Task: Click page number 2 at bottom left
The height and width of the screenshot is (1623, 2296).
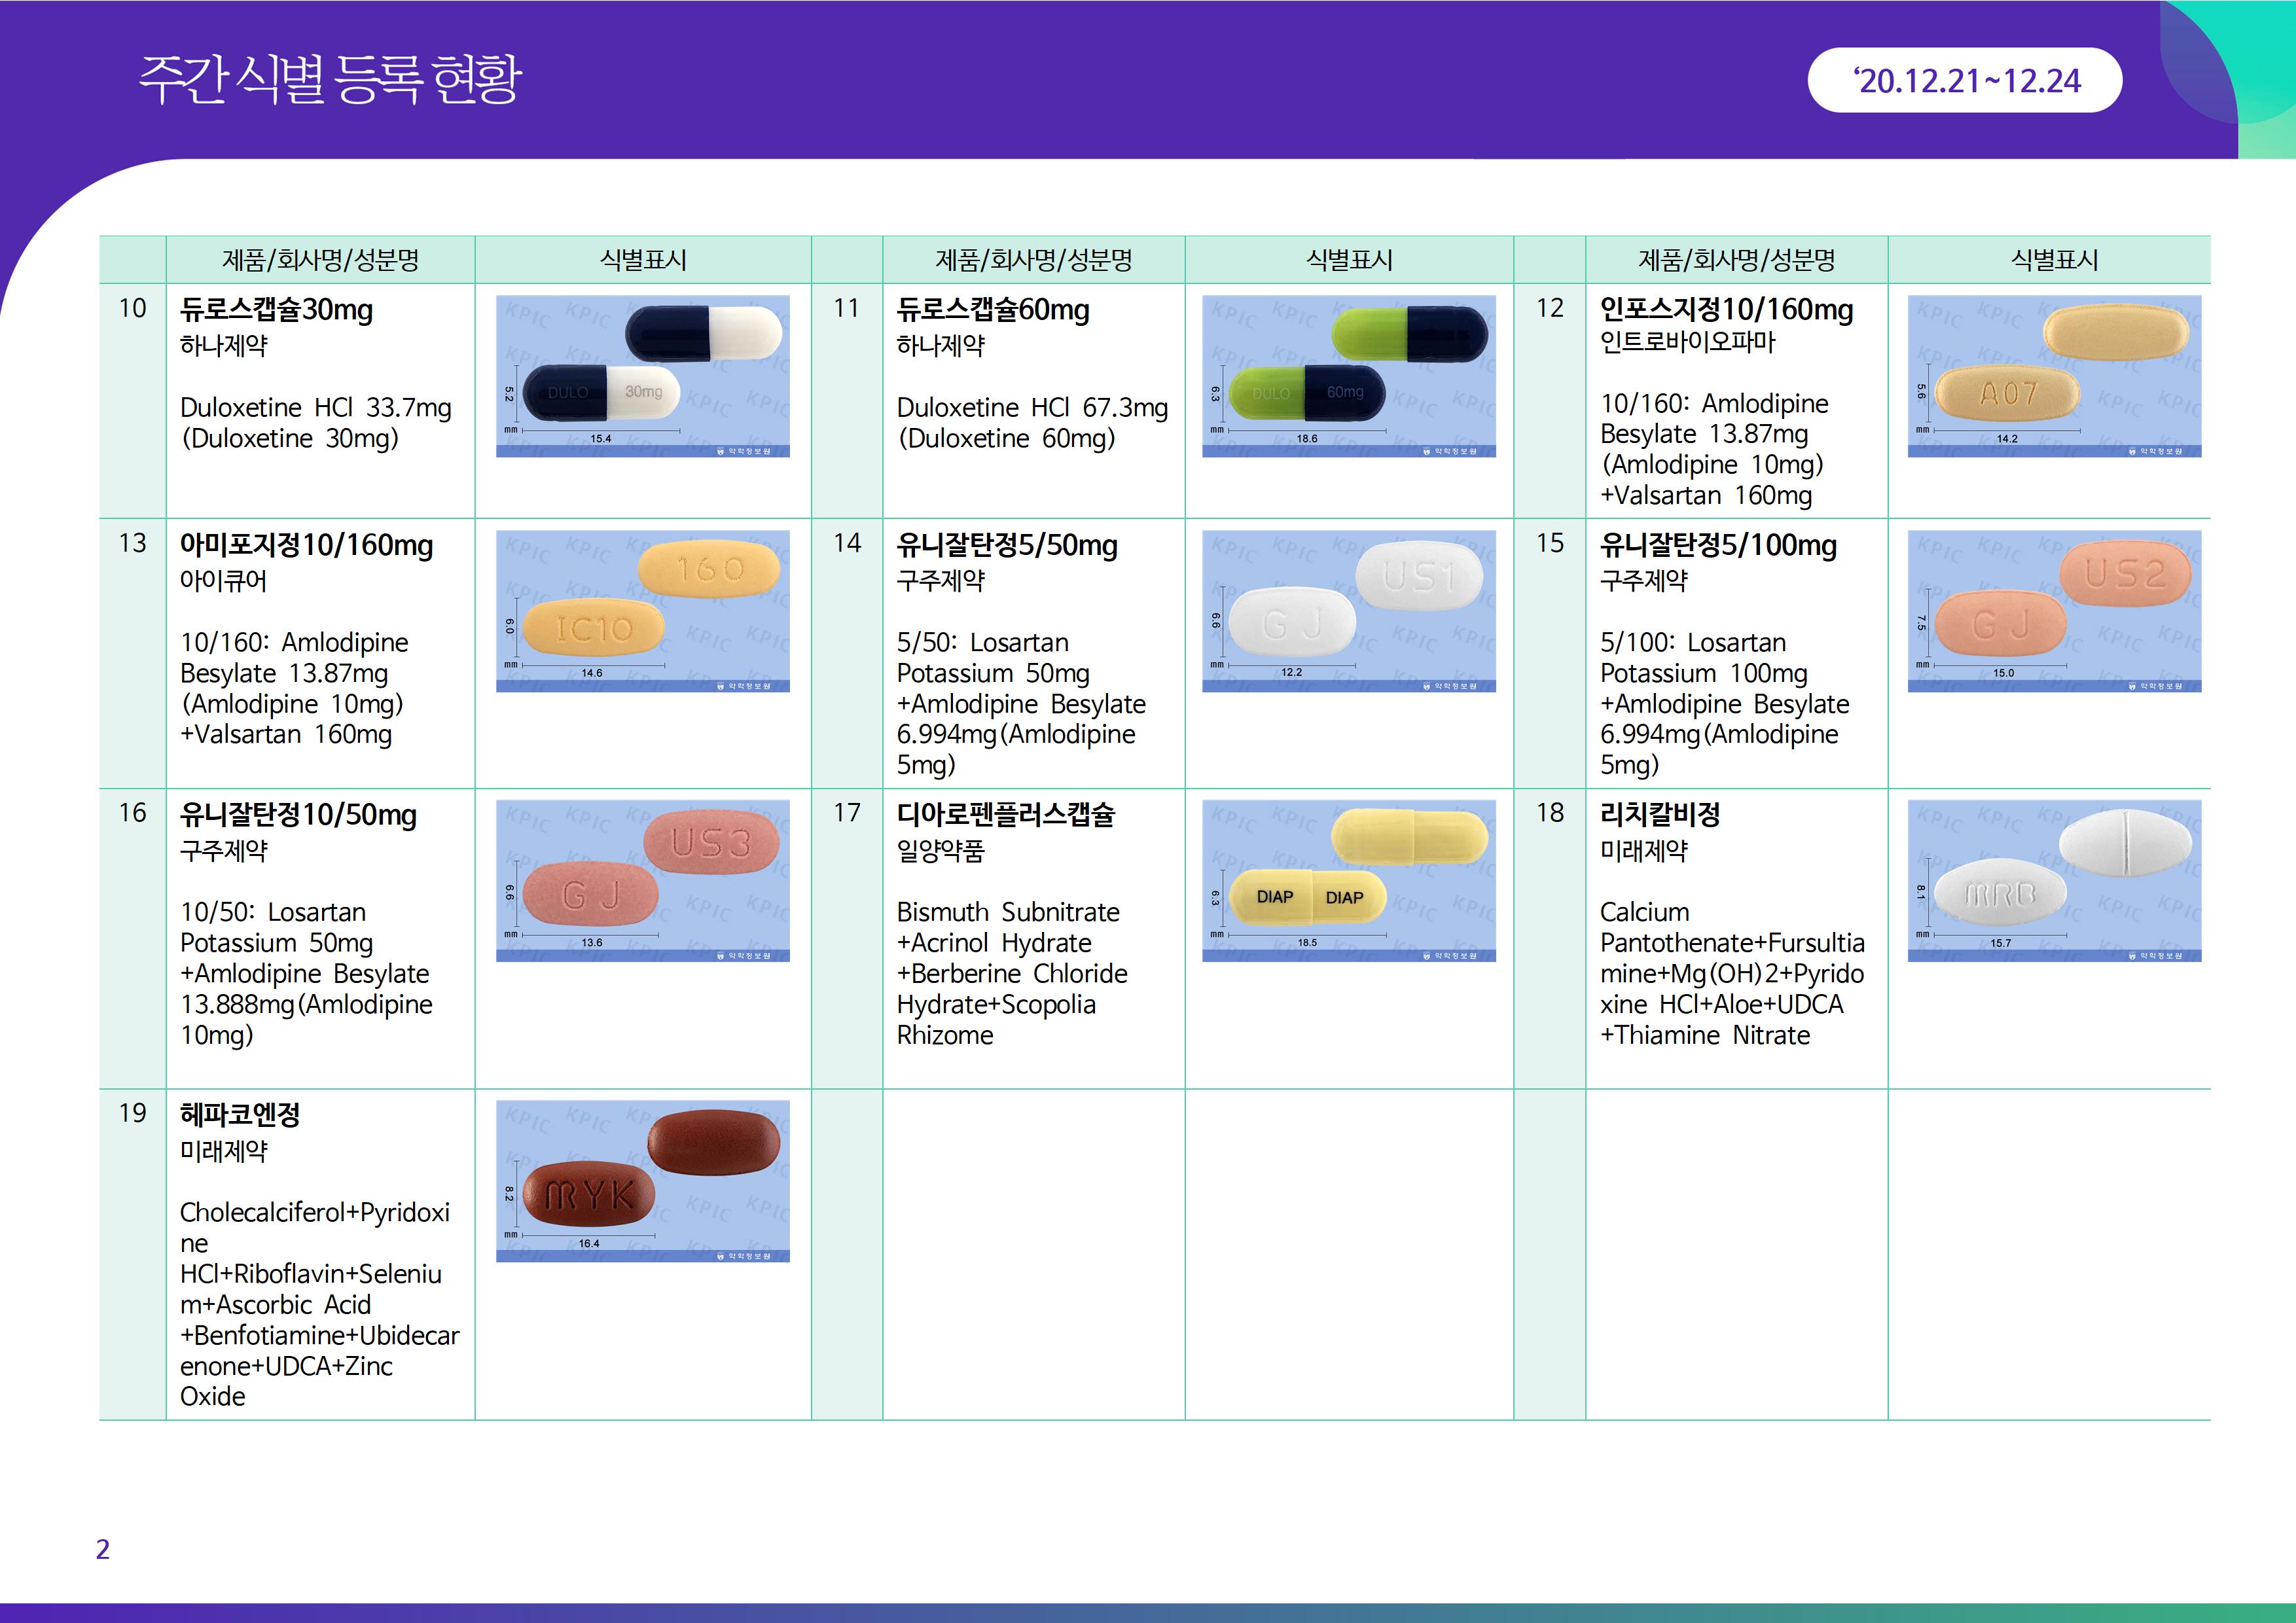Action: coord(103,1549)
